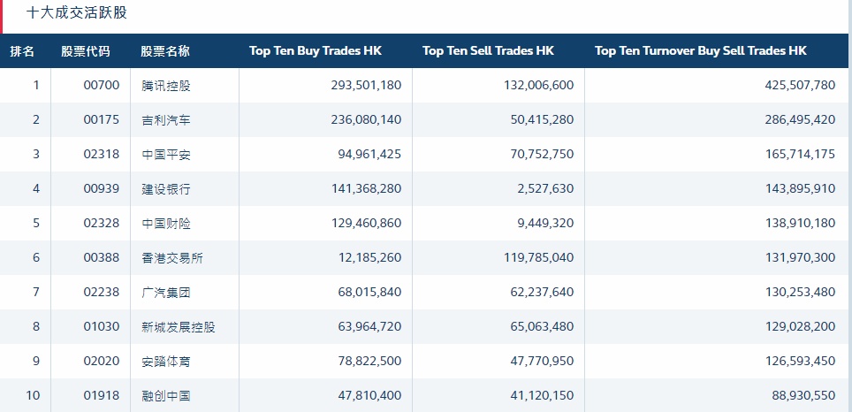Viewport: 852px width, 412px height.
Task: Click the 排名 column header
Action: point(23,51)
